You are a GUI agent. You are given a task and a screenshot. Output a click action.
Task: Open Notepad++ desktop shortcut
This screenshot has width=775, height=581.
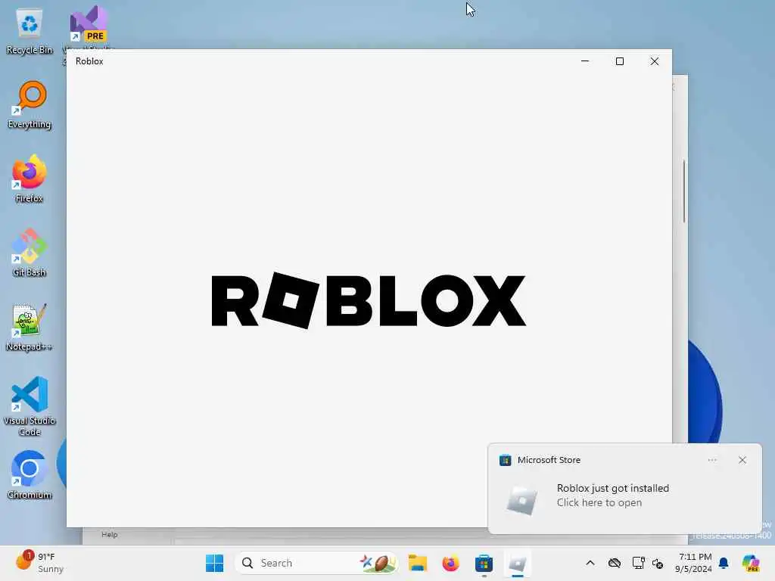30,327
